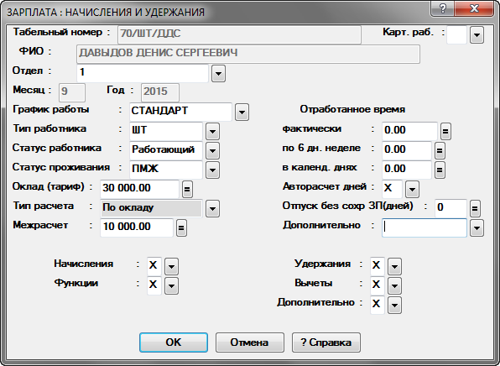Toggle the Авторасчет дней X box
Screen dimensions: 500x366
[x=392, y=188]
